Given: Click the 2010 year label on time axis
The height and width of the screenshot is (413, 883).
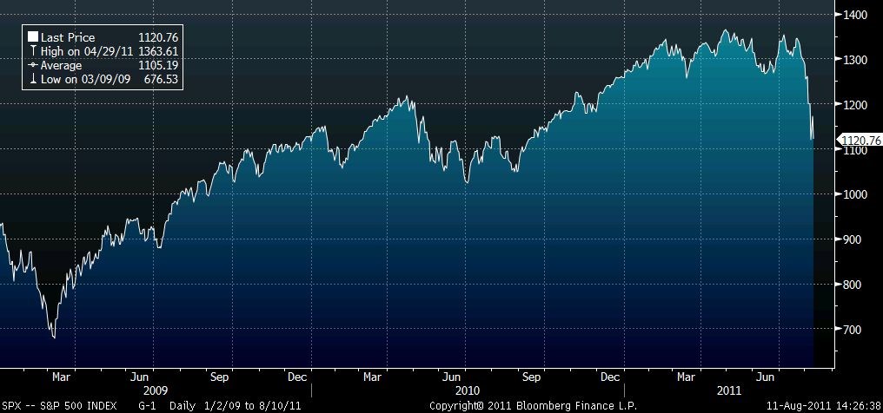Looking at the screenshot, I should [x=468, y=390].
